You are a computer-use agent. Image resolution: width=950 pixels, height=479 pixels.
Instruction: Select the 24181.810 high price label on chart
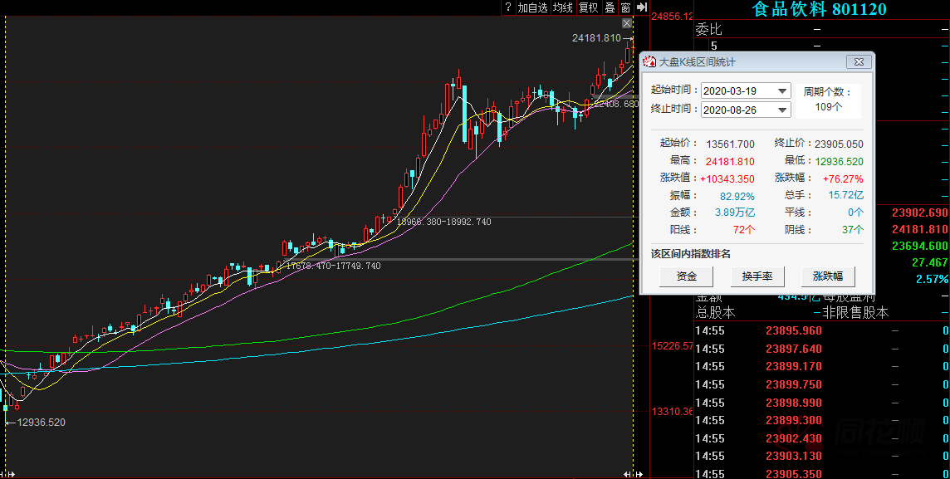coord(596,38)
